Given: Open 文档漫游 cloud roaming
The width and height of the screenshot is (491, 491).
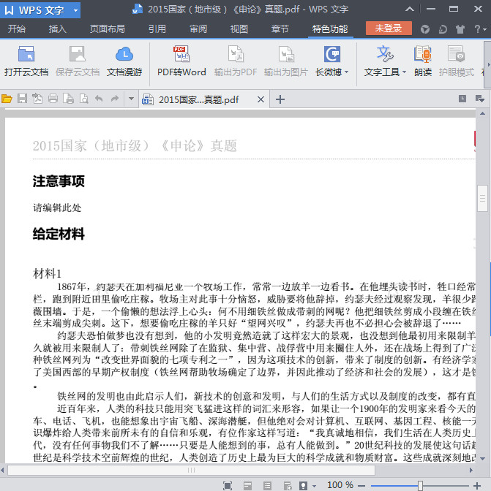Looking at the screenshot, I should 124,61.
